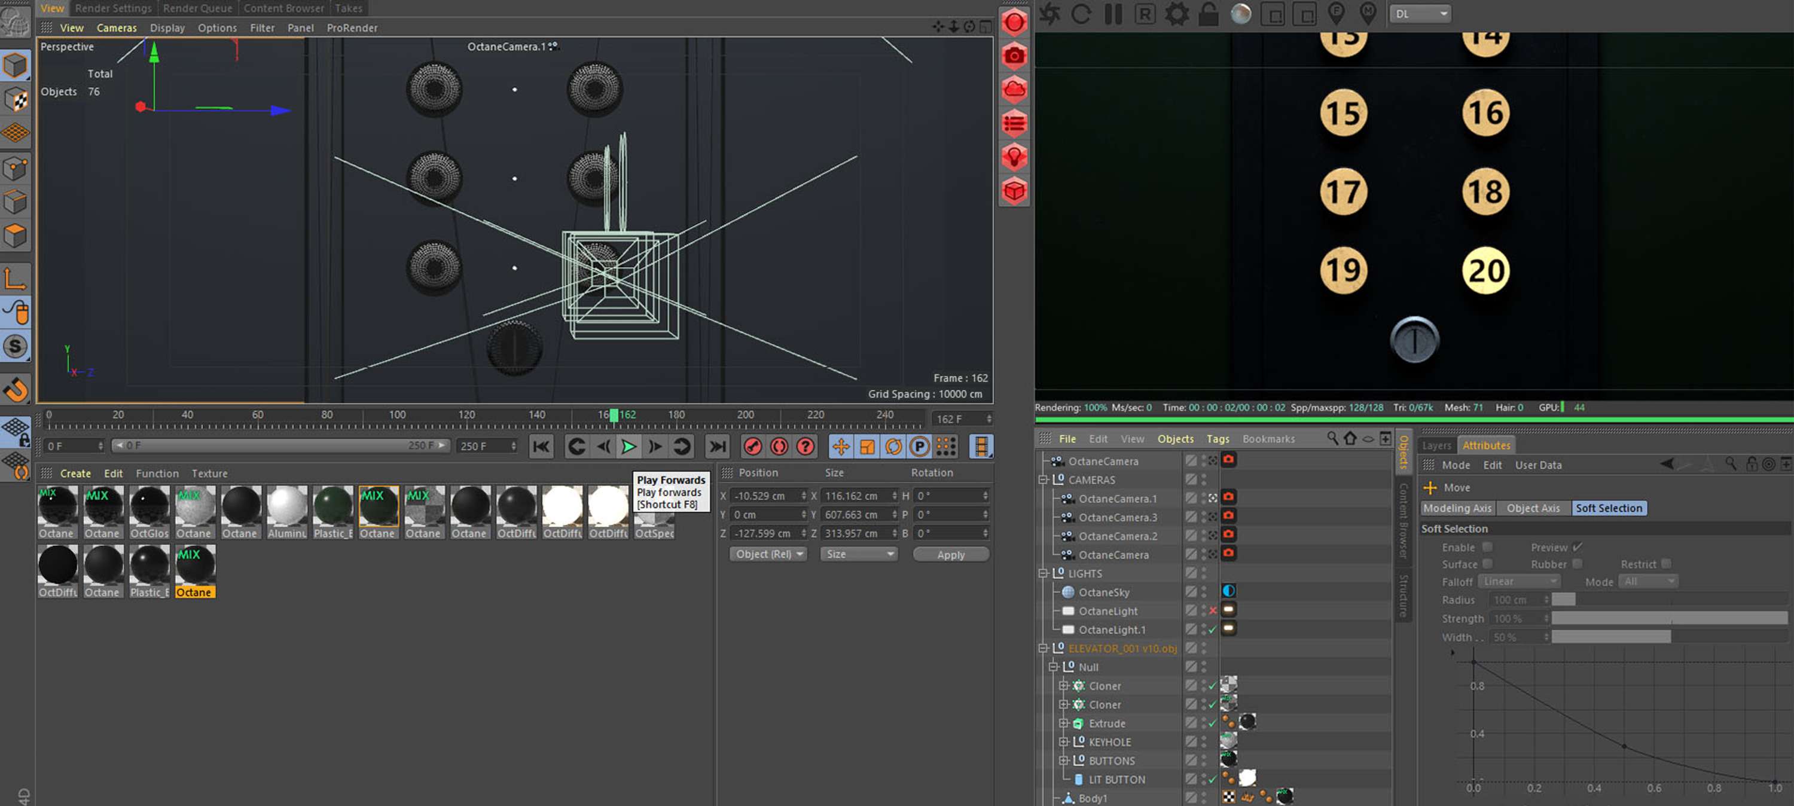Open the Content Browser tab at the top
The height and width of the screenshot is (806, 1794).
pyautogui.click(x=283, y=8)
